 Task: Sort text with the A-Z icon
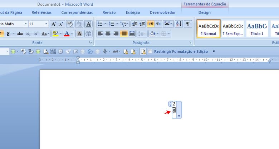click(179, 24)
